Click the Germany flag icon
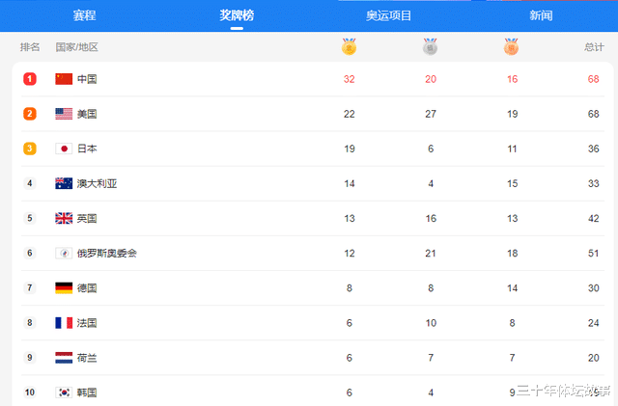The width and height of the screenshot is (618, 406). coord(64,287)
